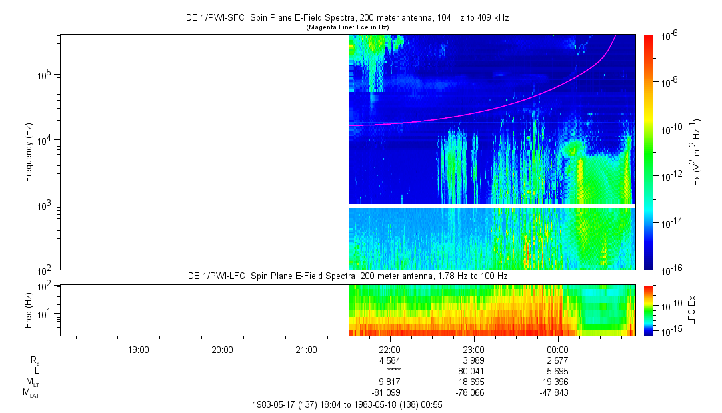Click the 'Re' row label
The image size is (722, 413).
tap(35, 361)
